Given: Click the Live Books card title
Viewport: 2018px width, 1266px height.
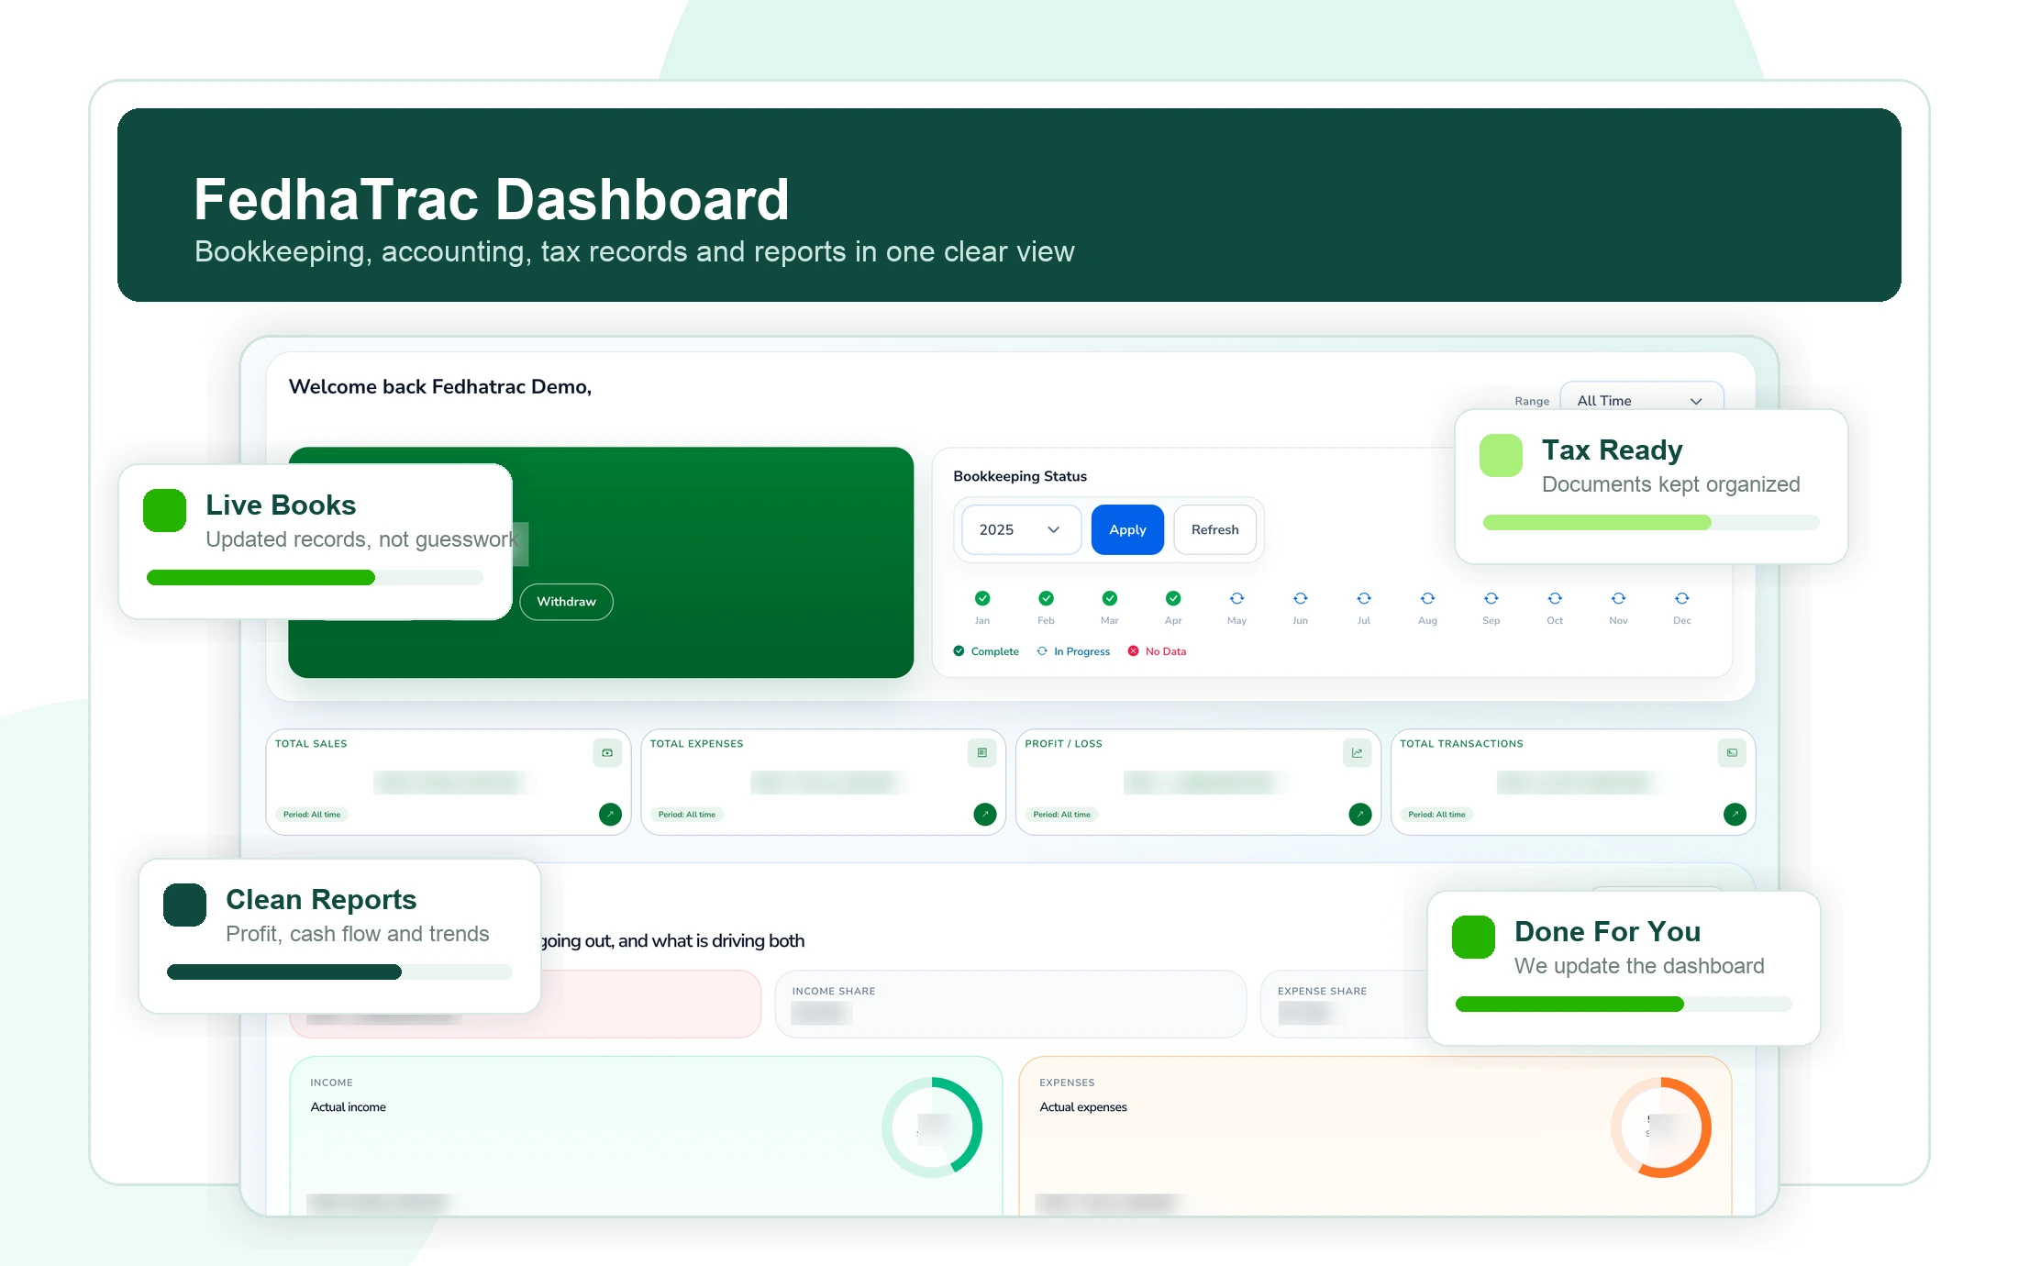Looking at the screenshot, I should pos(281,505).
